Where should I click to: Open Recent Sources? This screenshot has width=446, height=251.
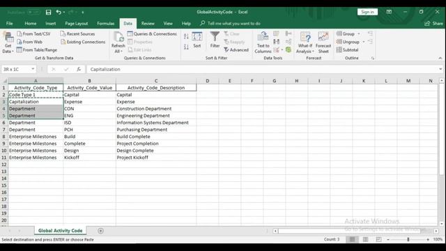coord(78,33)
